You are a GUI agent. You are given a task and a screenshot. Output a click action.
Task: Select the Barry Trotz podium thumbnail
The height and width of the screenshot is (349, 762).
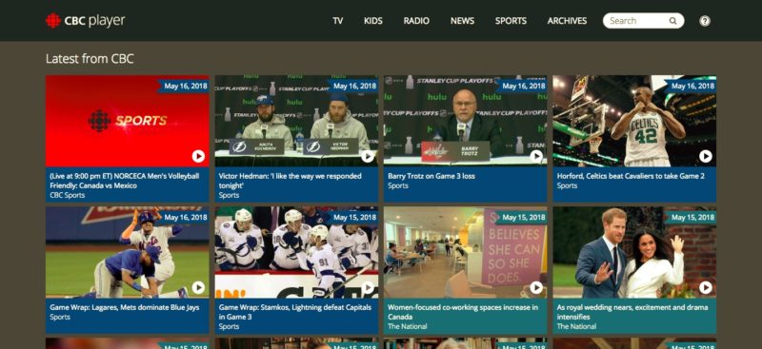(465, 121)
